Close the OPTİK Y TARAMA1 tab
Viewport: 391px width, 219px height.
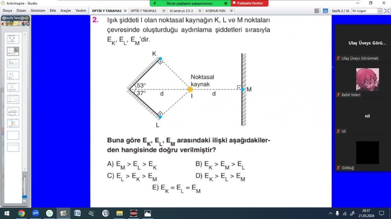click(x=125, y=11)
